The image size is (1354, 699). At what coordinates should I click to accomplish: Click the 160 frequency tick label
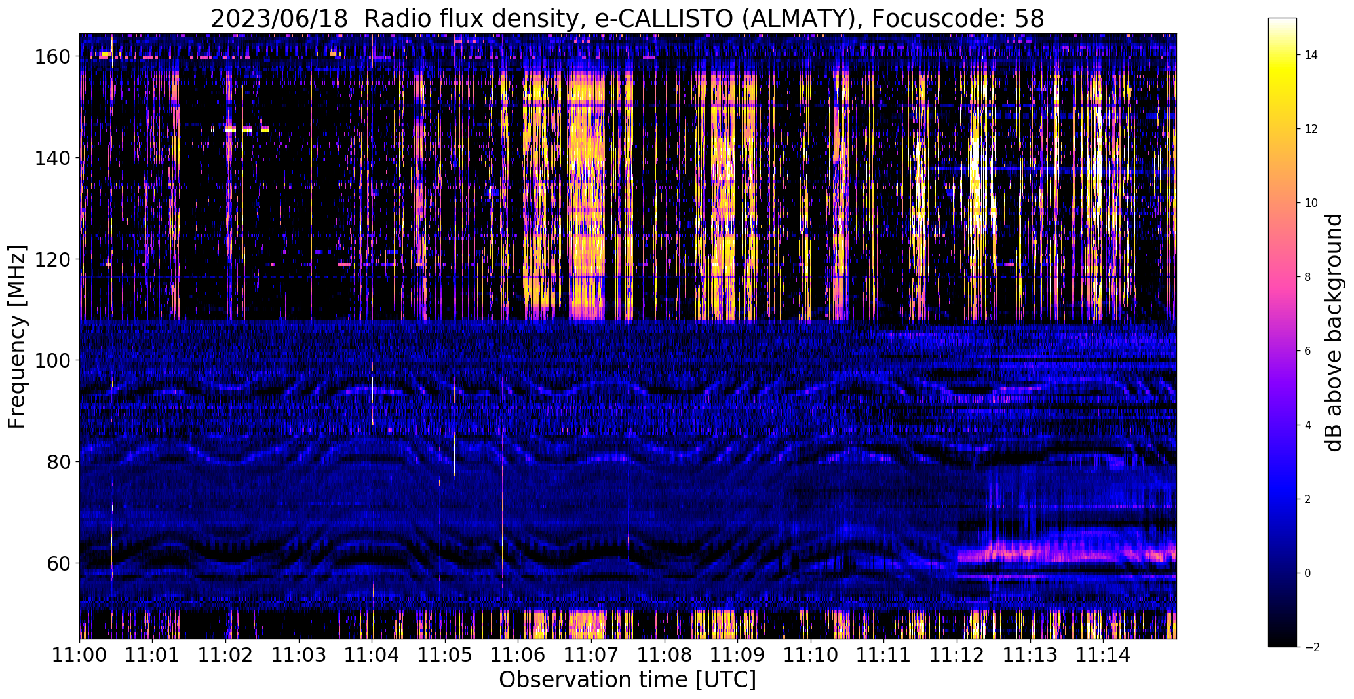pos(53,57)
